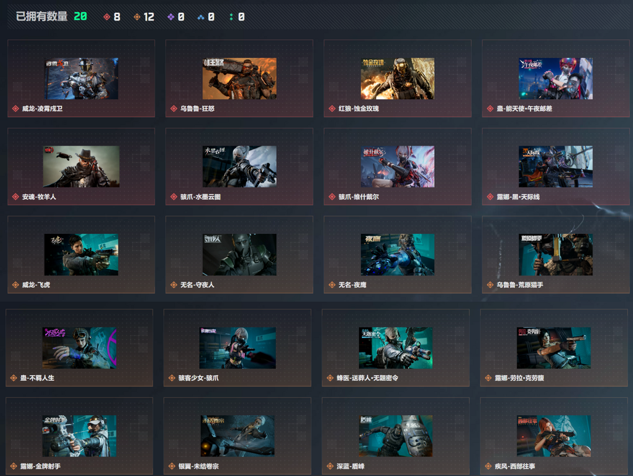
Task: Click the 已拥有数量 header label
Action: point(42,16)
